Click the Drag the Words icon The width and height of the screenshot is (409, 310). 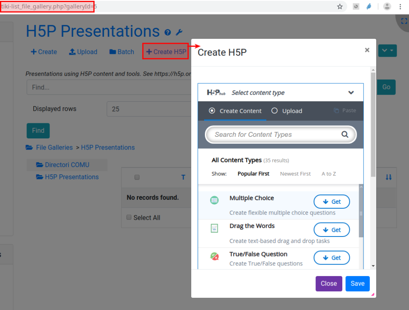tap(214, 228)
